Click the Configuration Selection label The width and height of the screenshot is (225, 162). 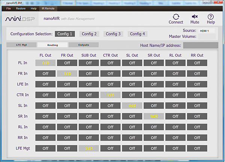pyautogui.click(x=31, y=34)
